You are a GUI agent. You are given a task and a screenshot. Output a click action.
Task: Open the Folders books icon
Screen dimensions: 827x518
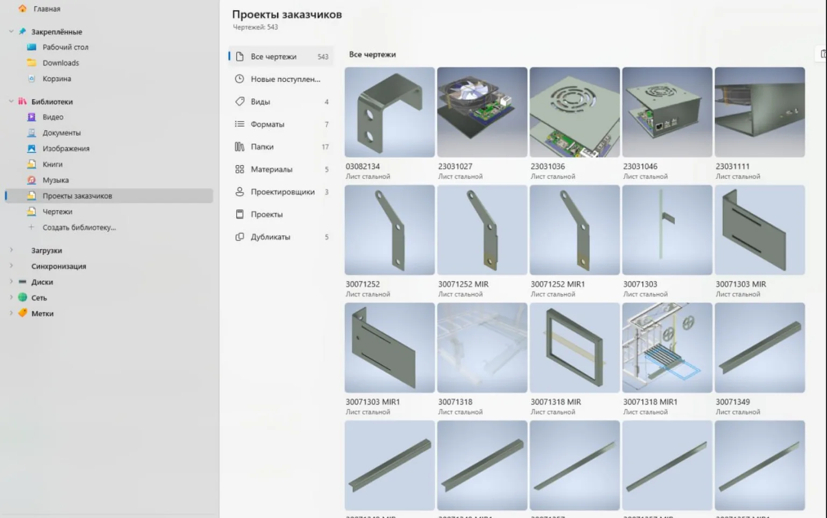(x=239, y=146)
